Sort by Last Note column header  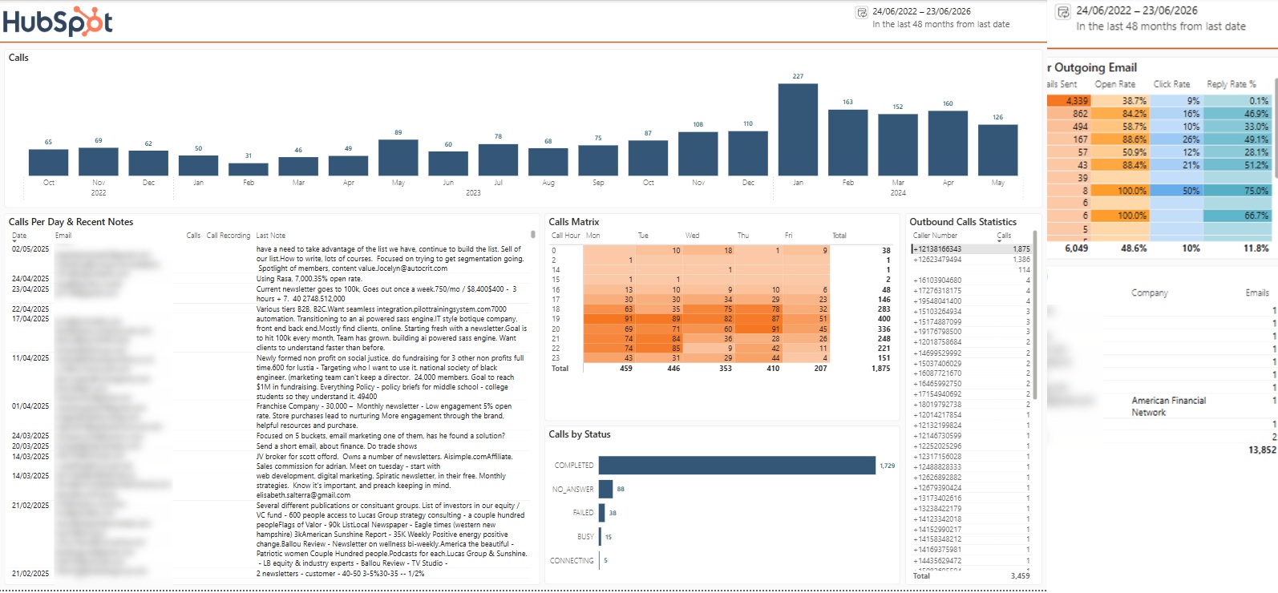(271, 236)
